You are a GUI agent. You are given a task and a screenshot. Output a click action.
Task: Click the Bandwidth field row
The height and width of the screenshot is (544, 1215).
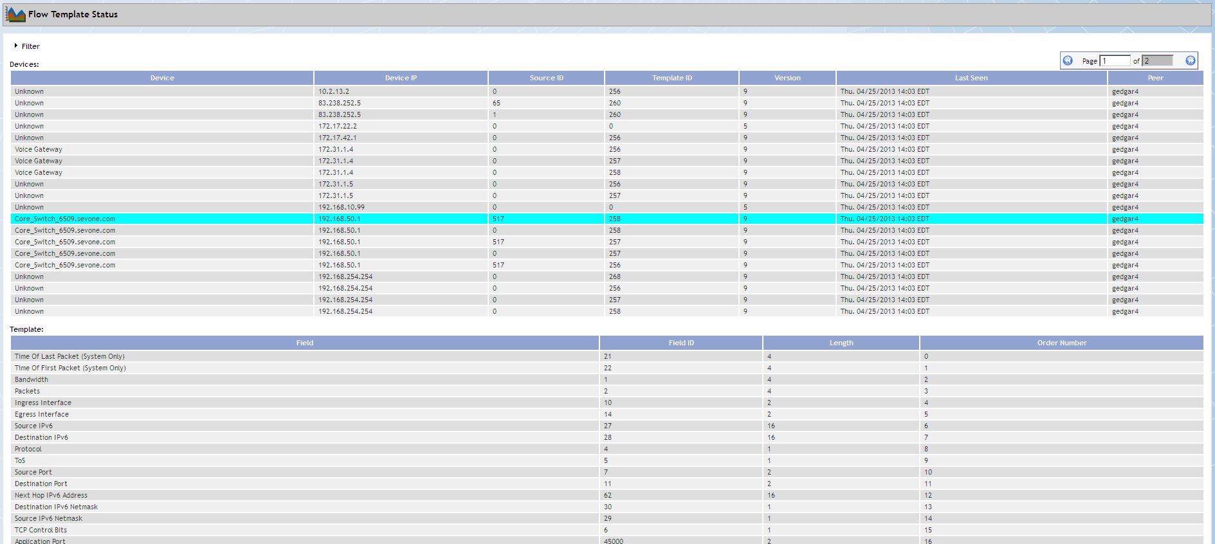click(x=607, y=379)
